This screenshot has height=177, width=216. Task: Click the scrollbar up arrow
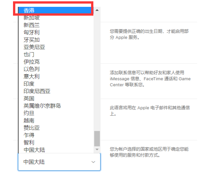[97, 10]
